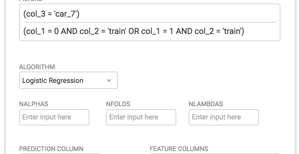Click the ALGORITHM section label
299x154 pixels.
(37, 67)
